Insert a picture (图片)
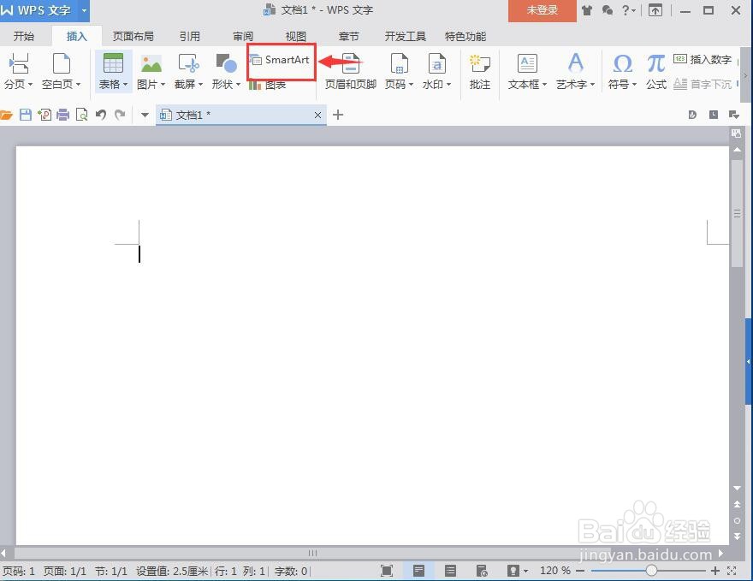This screenshot has width=753, height=581. pyautogui.click(x=151, y=71)
